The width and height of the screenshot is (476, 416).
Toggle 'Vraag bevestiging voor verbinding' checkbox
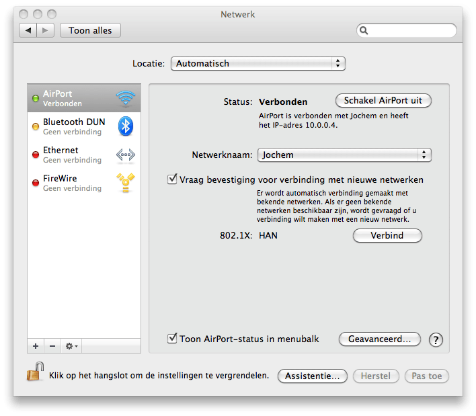(x=172, y=179)
